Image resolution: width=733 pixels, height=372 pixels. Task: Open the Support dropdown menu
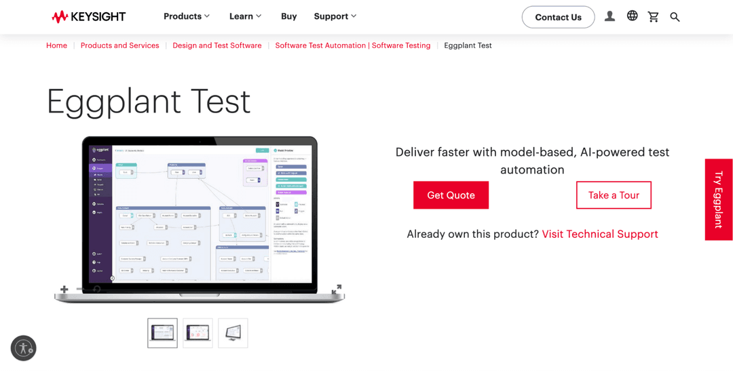tap(335, 16)
